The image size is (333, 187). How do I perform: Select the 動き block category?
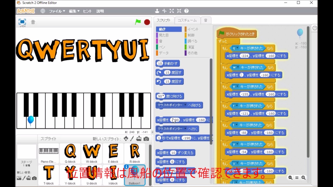[x=169, y=29]
